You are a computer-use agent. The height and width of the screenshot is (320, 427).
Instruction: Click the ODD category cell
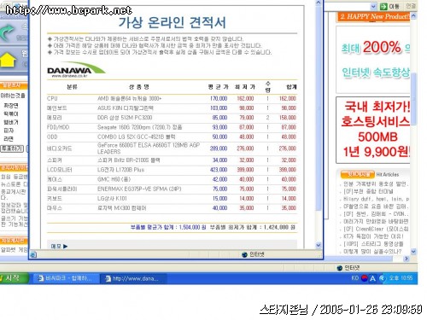coord(52,137)
